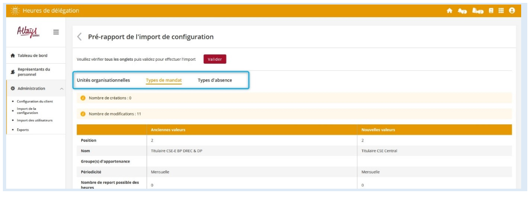Open Tableau de bord in sidebar
The image size is (531, 201).
click(35, 55)
